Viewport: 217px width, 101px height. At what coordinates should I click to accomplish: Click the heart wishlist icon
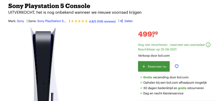177,66
